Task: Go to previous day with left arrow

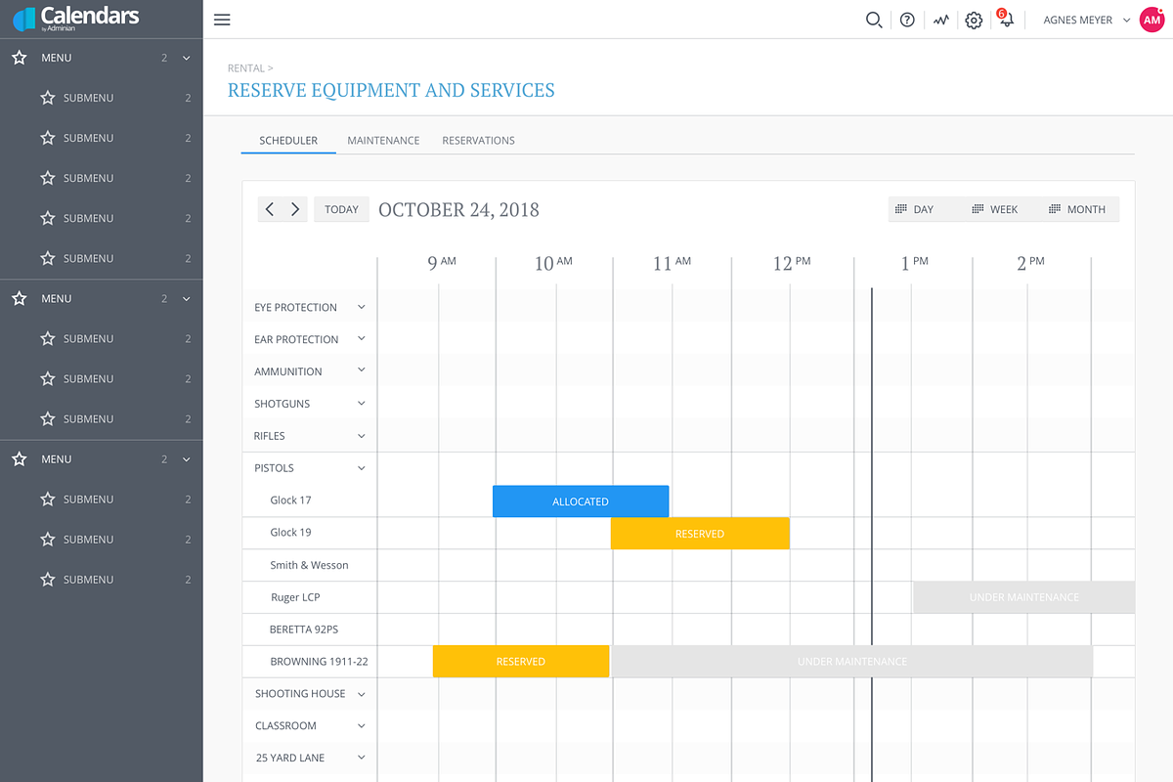Action: pos(270,209)
